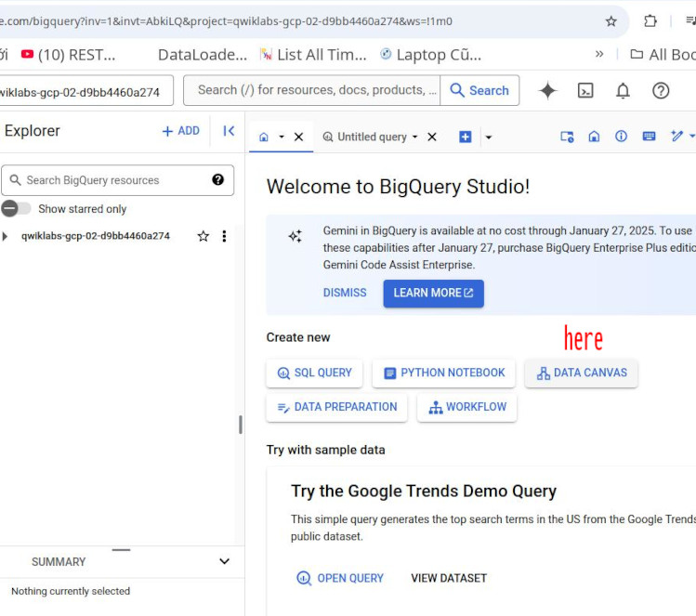Screen dimensions: 696x616
Task: Collapse the Explorer panel
Action: (x=229, y=131)
